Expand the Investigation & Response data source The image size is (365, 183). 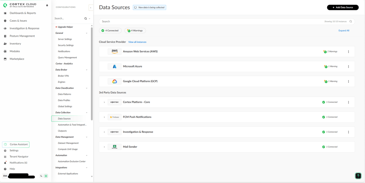(x=104, y=132)
